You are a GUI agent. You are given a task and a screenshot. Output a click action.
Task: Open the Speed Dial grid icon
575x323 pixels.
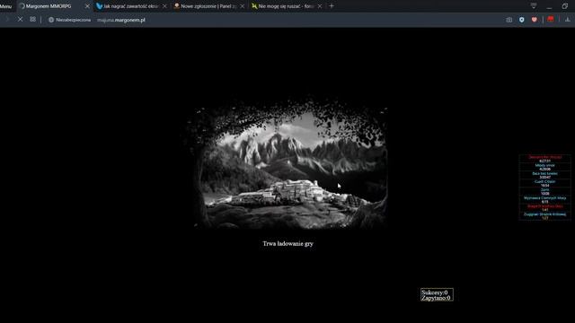(x=33, y=19)
